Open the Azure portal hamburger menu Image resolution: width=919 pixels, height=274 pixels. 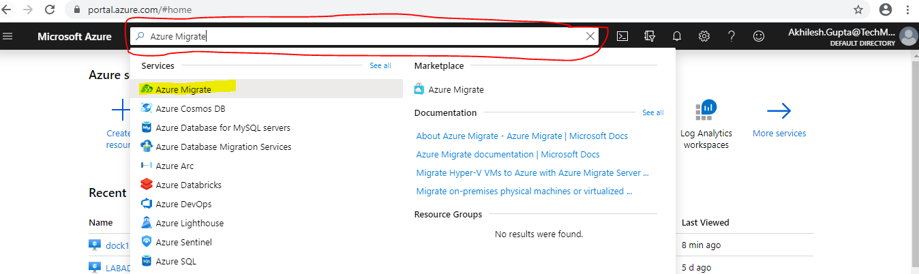(x=7, y=36)
